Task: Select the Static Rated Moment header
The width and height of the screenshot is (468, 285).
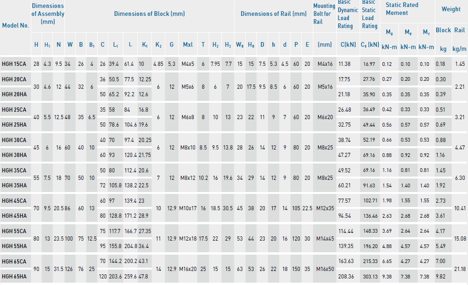Action: [x=402, y=9]
